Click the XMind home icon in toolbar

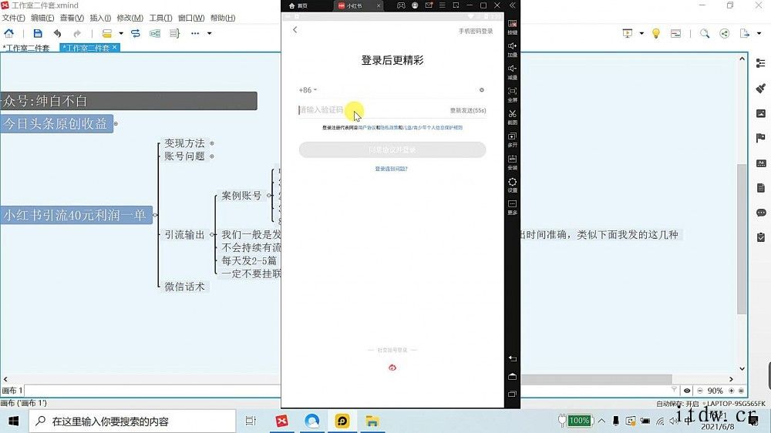point(8,33)
